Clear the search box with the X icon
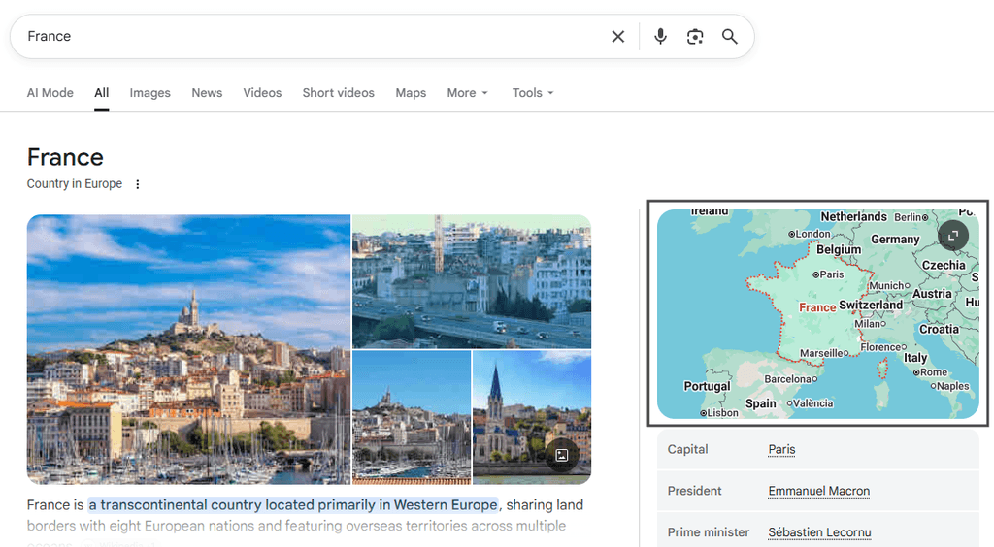Image resolution: width=994 pixels, height=547 pixels. pyautogui.click(x=618, y=37)
